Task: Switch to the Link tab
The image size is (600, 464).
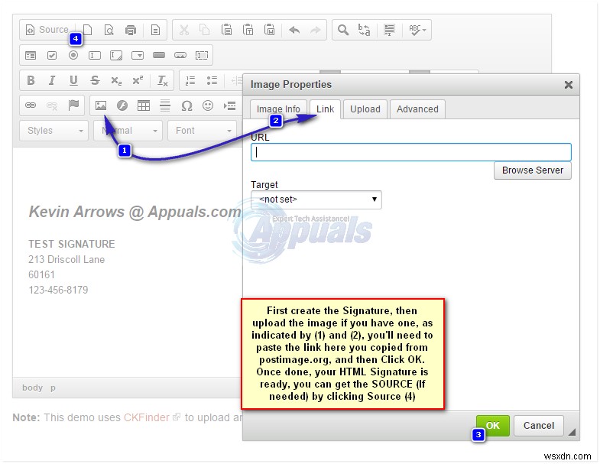Action: pyautogui.click(x=326, y=109)
